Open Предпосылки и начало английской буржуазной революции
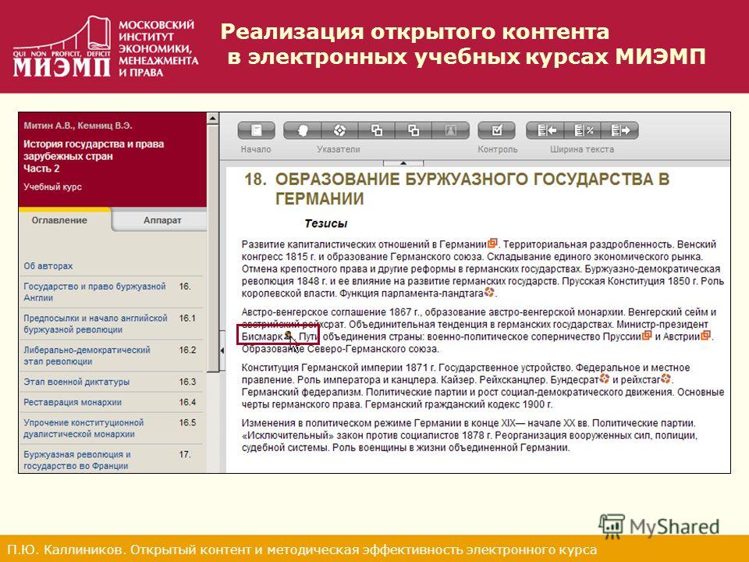 pyautogui.click(x=95, y=323)
